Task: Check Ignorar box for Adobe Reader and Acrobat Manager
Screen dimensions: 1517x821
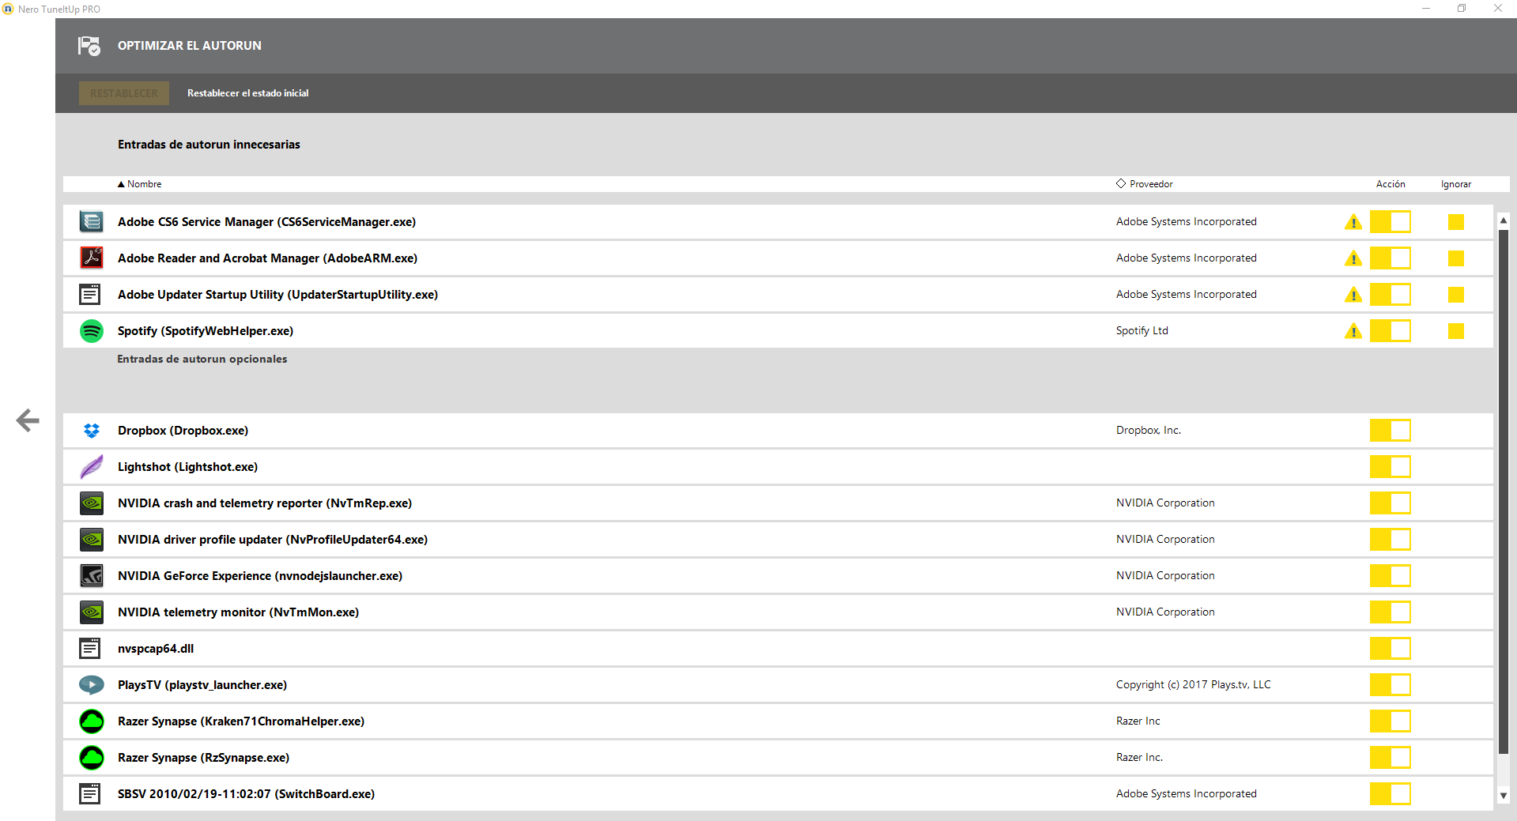Action: (1456, 258)
